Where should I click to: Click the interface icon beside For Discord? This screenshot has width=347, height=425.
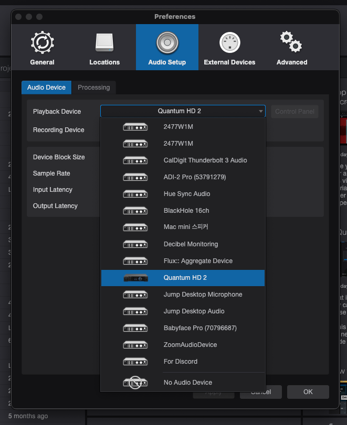(135, 362)
